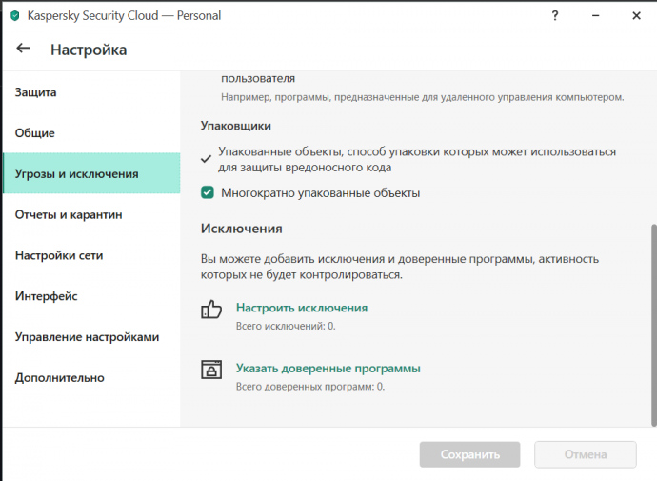Click the trusted programs lock icon
Screen dimensions: 657x481
(x=210, y=370)
